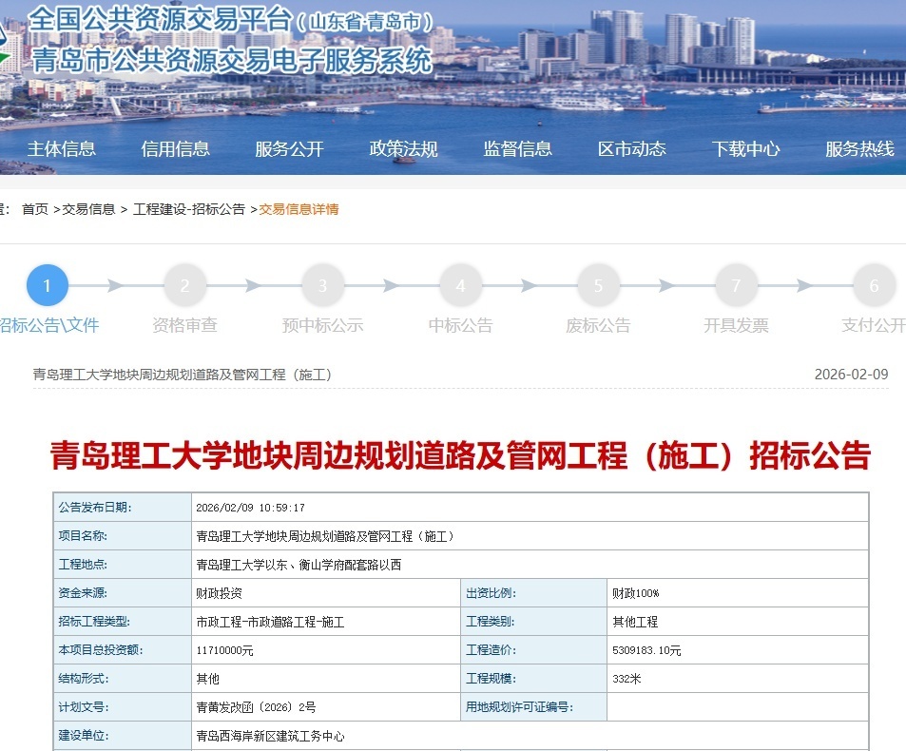The width and height of the screenshot is (906, 751).
Task: Select the 预中标公示 step icon
Action: [322, 284]
